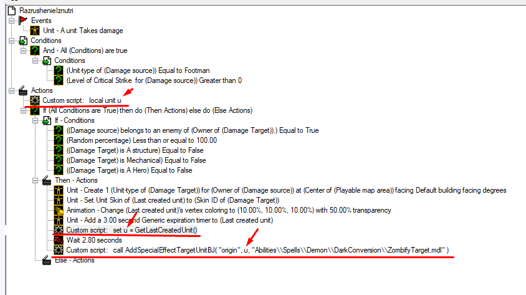Click the gear icon for 'set u = GetLastCreatedUnit()'
Screen dimensions: 526x295
click(59, 230)
